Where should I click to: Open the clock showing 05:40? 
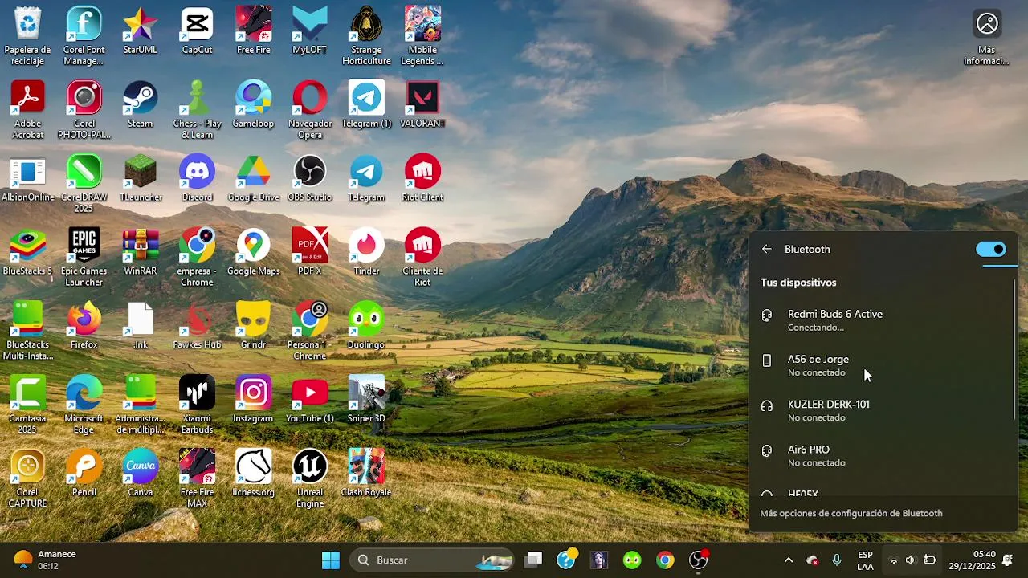coord(973,560)
